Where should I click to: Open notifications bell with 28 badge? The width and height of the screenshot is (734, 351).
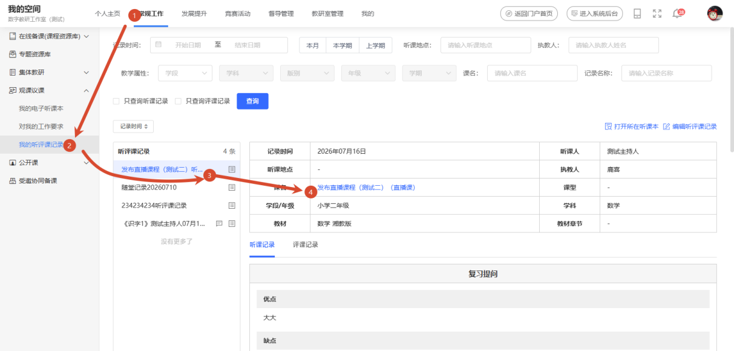pyautogui.click(x=678, y=13)
